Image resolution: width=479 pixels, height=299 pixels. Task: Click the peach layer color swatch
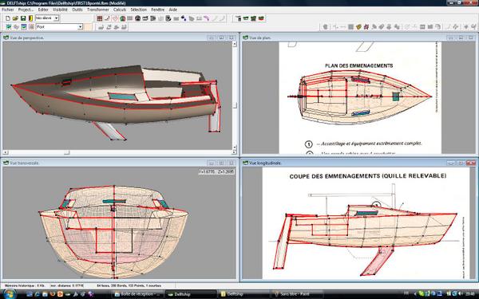(x=88, y=27)
